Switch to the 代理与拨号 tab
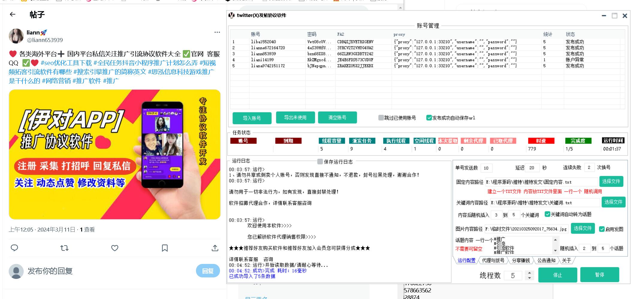 click(x=493, y=260)
